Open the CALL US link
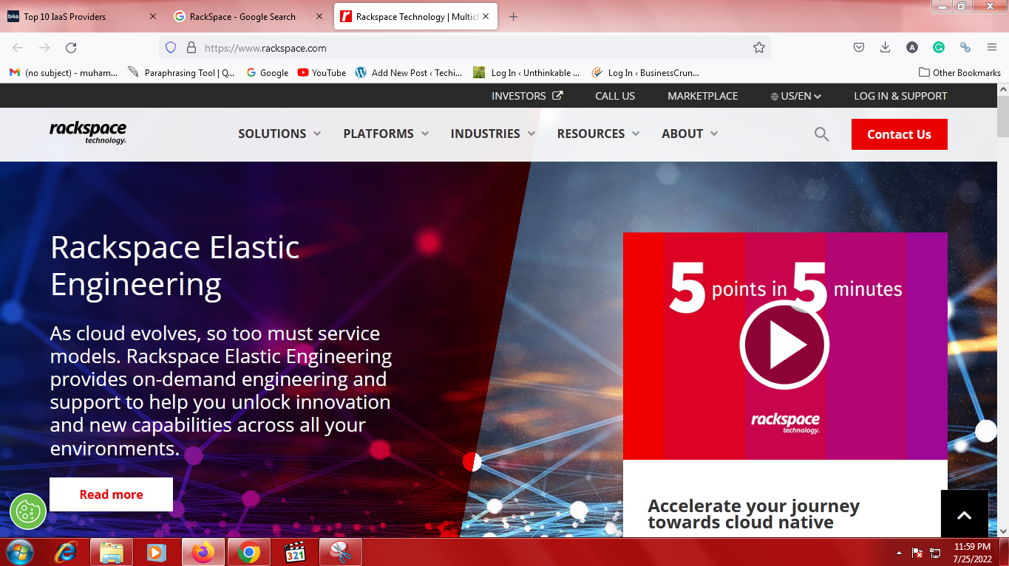The height and width of the screenshot is (566, 1009). pyautogui.click(x=615, y=96)
